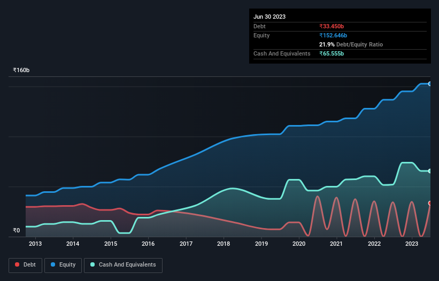Click the Jun 30 2023 tooltip date
Viewport: 439px width, 281px height.
pos(269,17)
